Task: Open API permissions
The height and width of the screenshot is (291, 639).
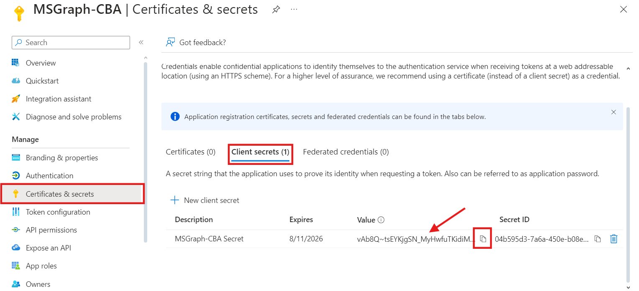Action: pyautogui.click(x=51, y=230)
